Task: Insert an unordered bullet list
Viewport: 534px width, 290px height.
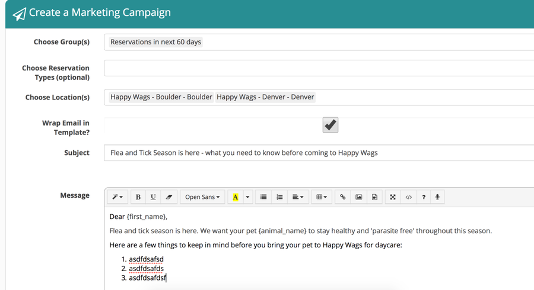Action: 263,197
